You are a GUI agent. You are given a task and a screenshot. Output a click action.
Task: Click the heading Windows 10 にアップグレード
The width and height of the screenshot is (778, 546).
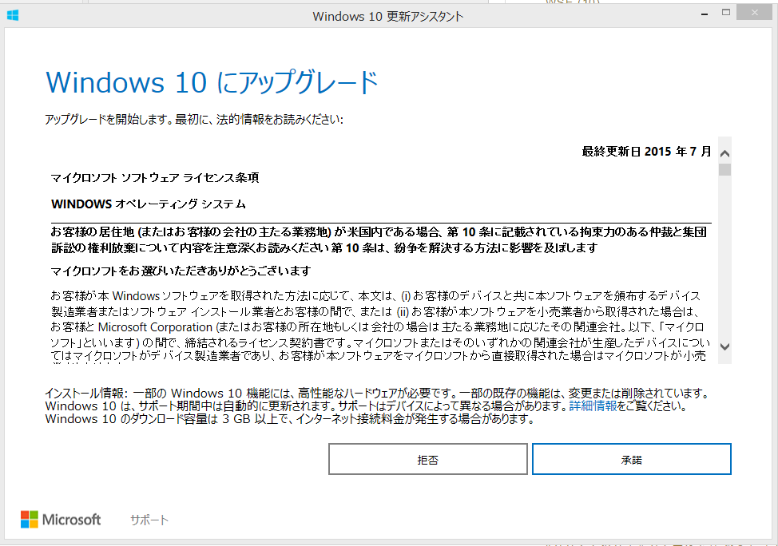[x=212, y=82]
